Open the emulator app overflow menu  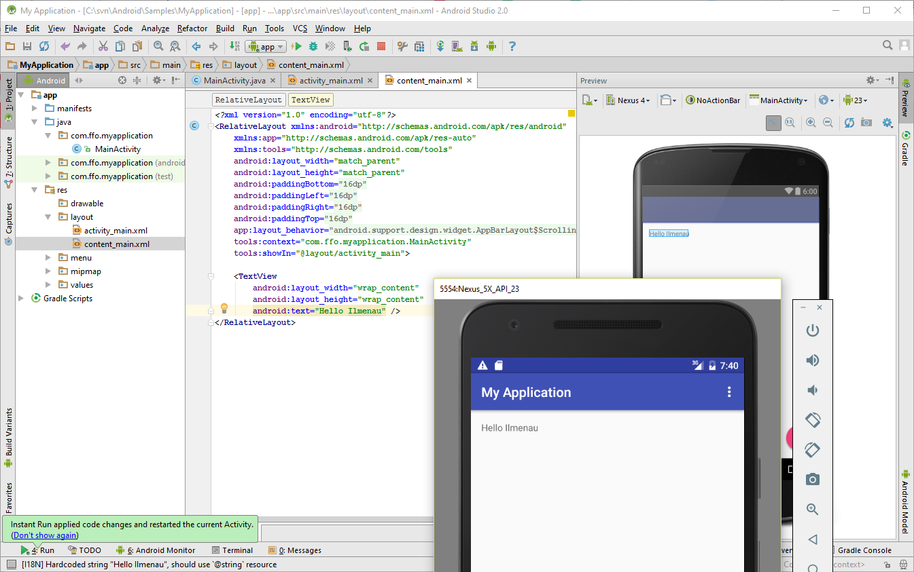tap(729, 392)
